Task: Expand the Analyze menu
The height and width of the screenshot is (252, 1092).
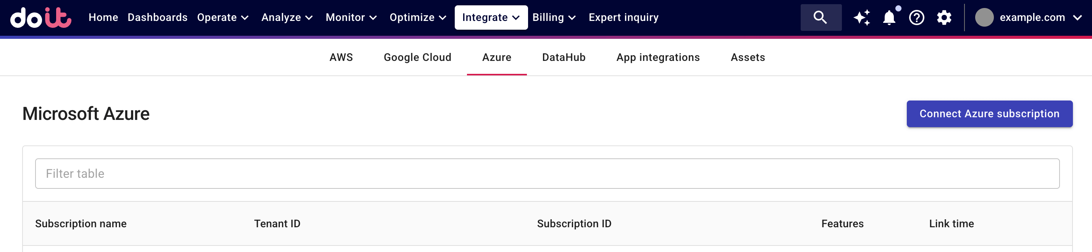Action: [x=287, y=18]
